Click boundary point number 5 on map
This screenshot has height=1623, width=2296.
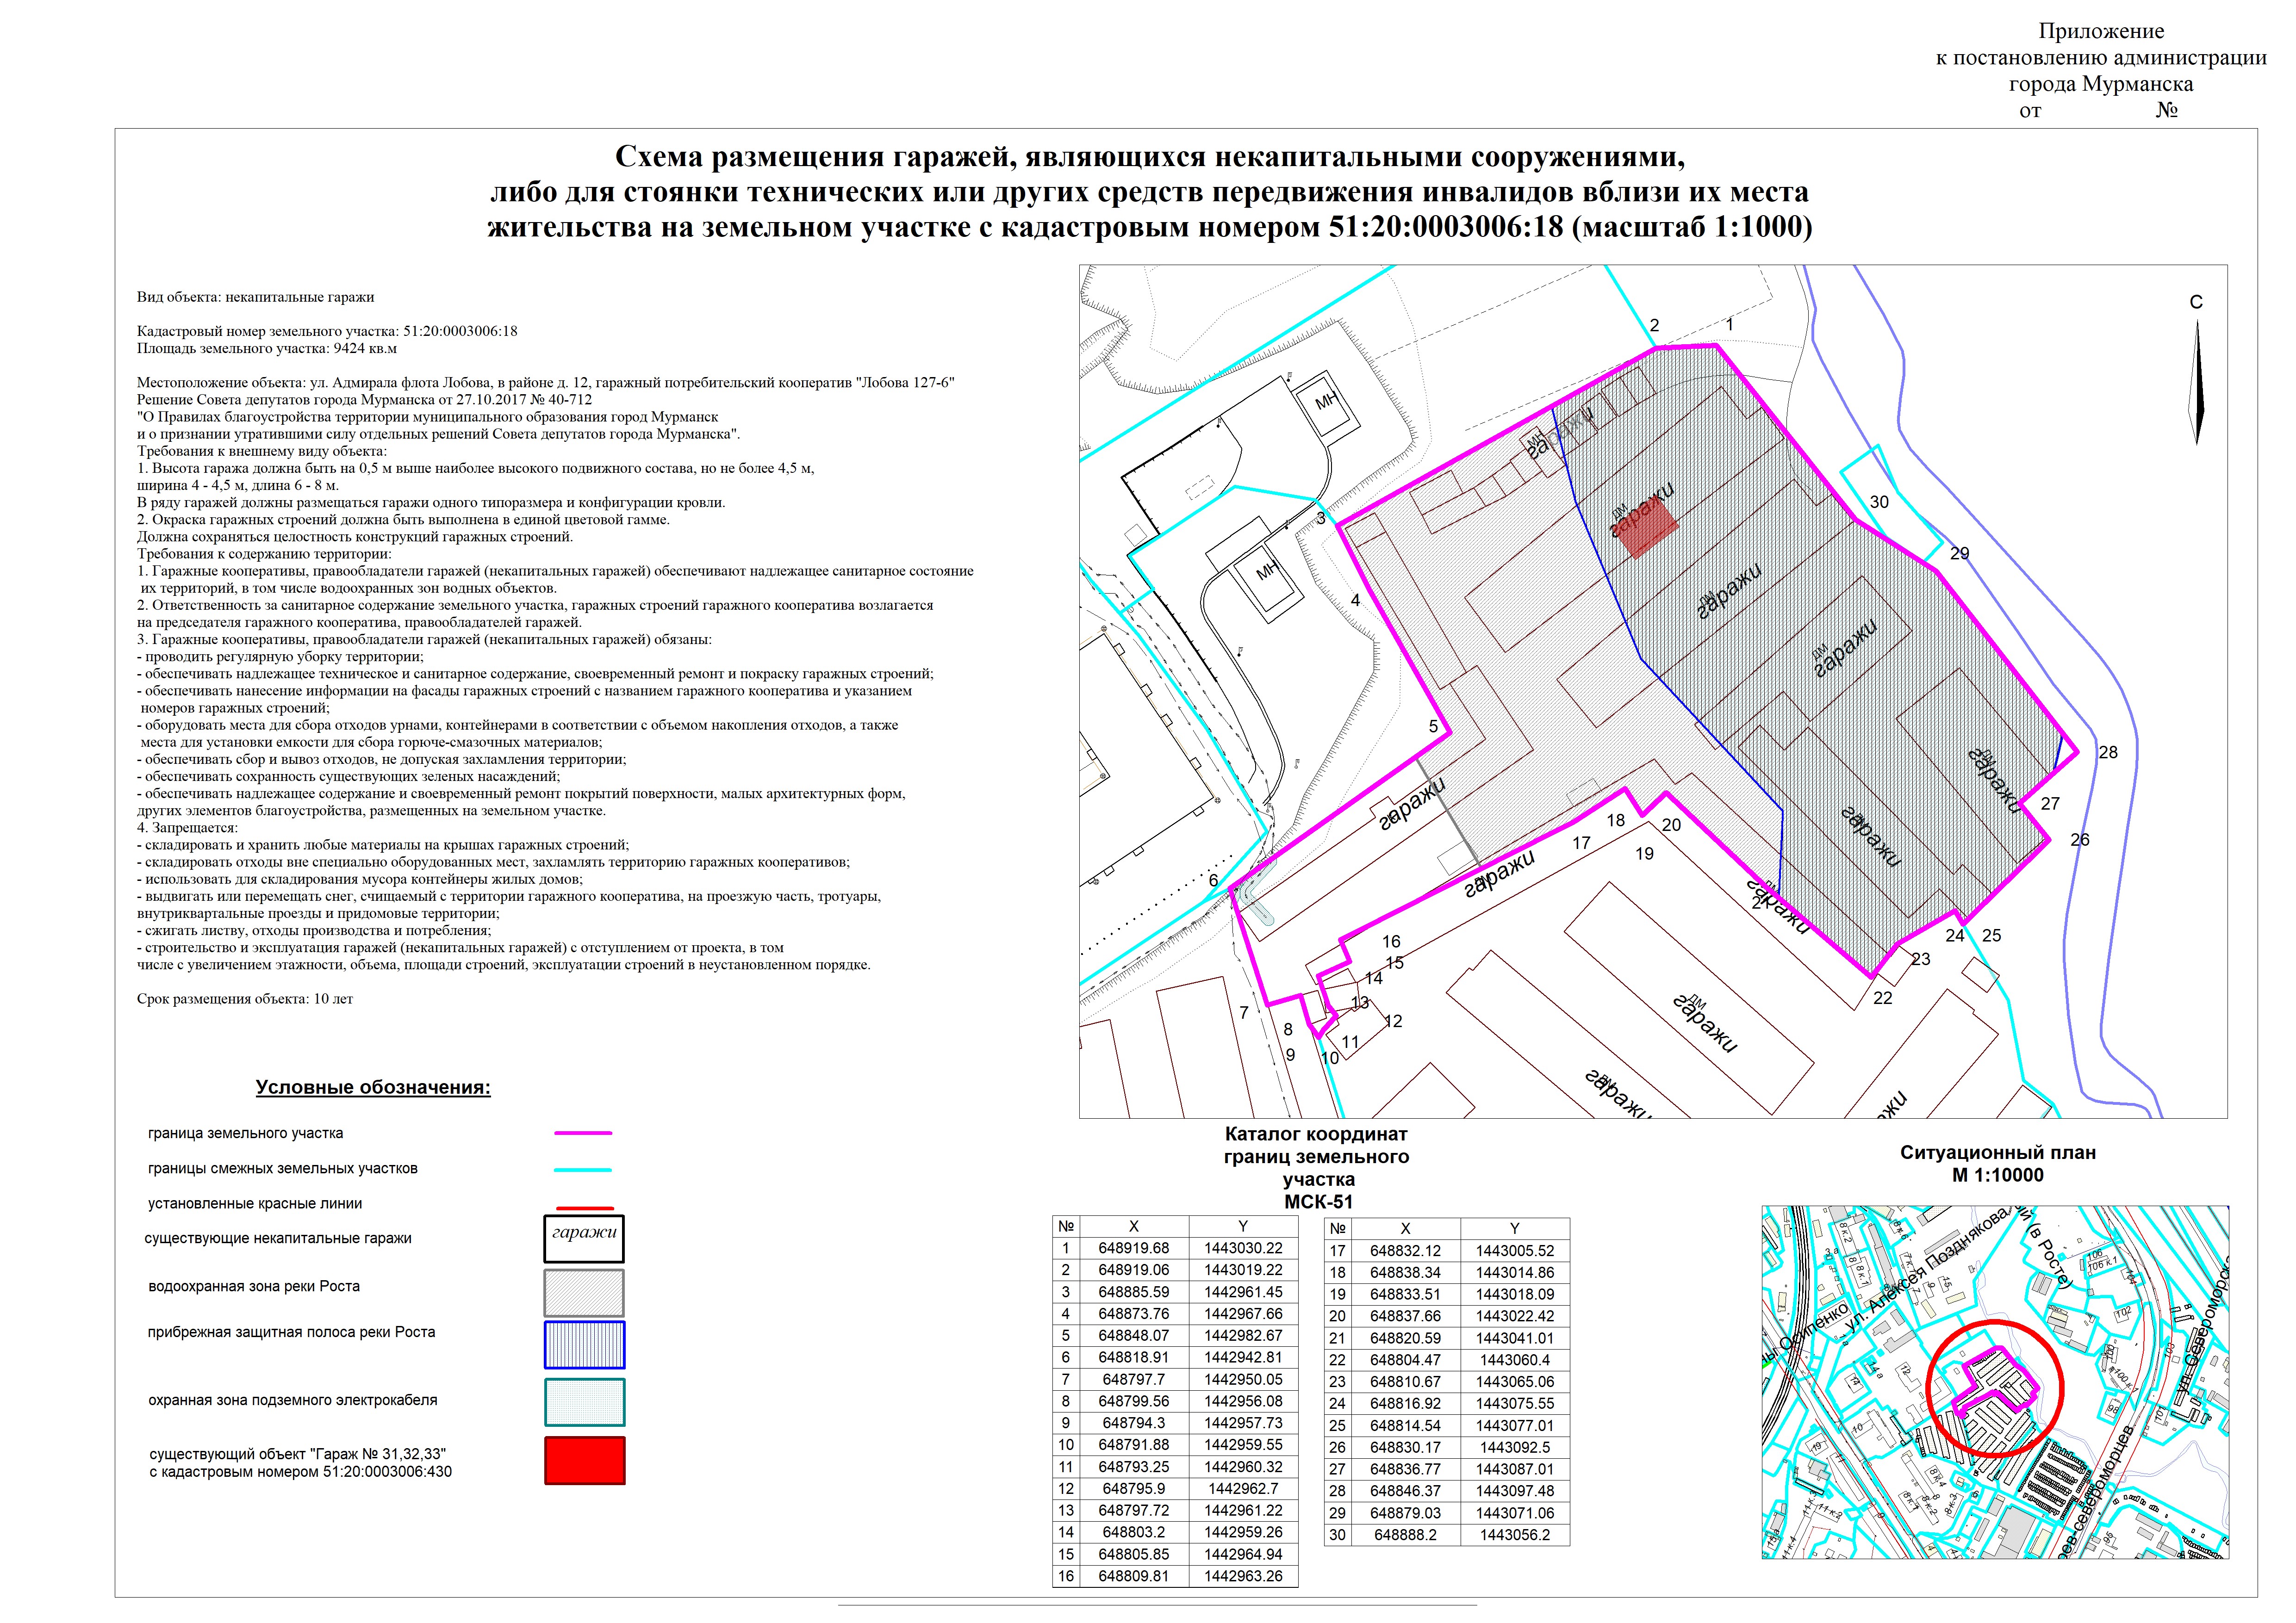(x=1433, y=726)
